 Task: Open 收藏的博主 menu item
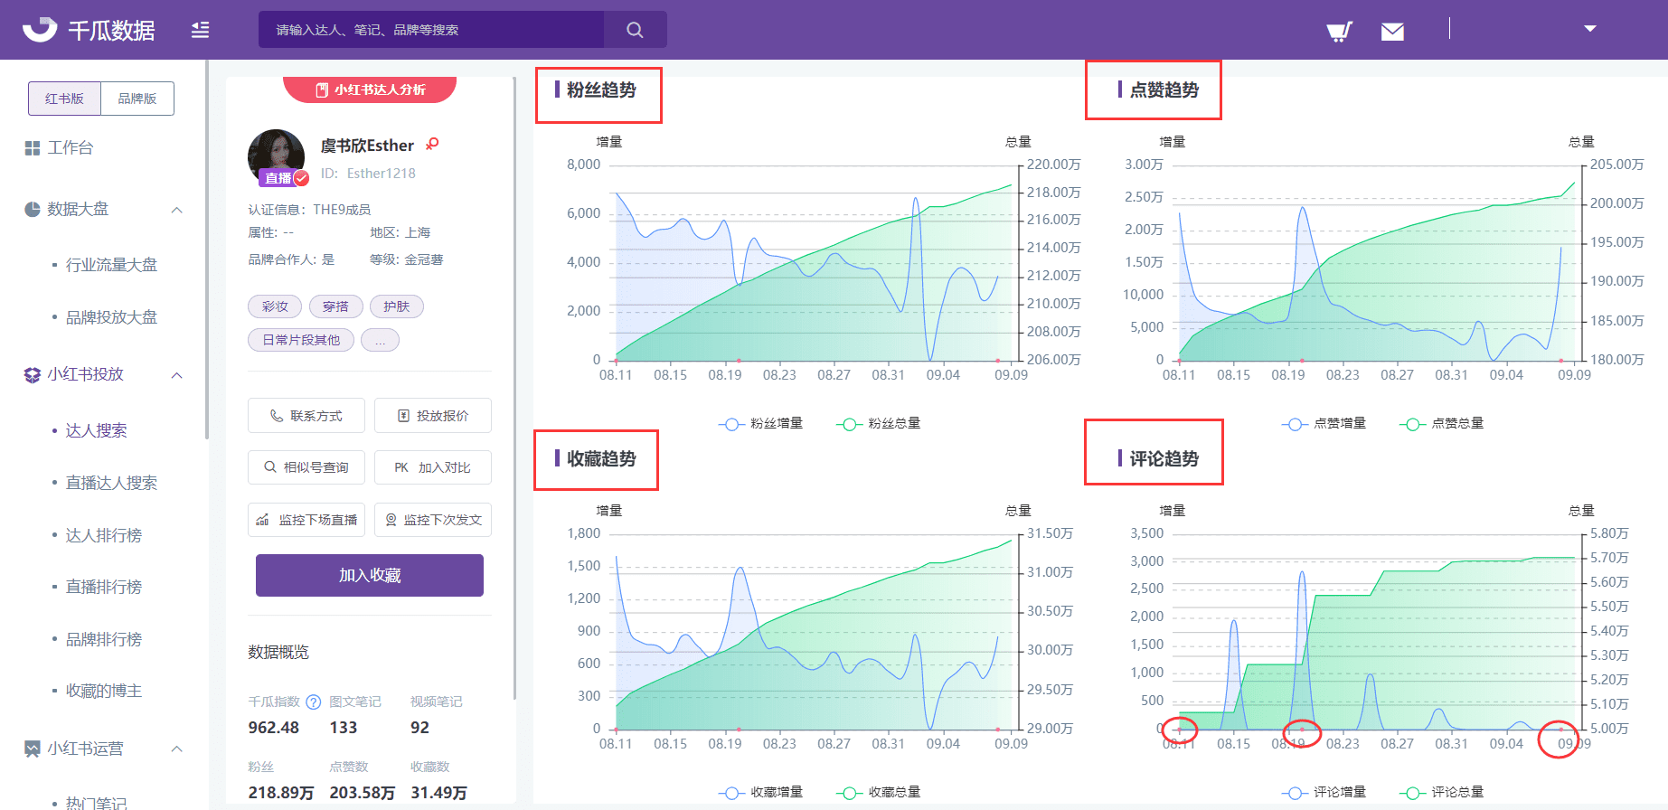point(104,691)
